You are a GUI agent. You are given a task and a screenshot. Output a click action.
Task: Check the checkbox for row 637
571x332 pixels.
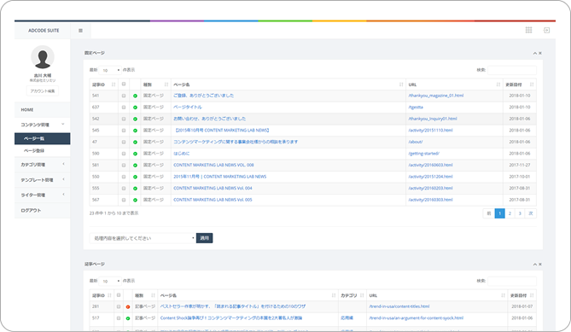pos(124,108)
